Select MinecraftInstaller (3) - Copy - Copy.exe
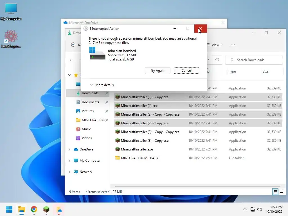Screen dimensions: 288x216 [198, 132]
